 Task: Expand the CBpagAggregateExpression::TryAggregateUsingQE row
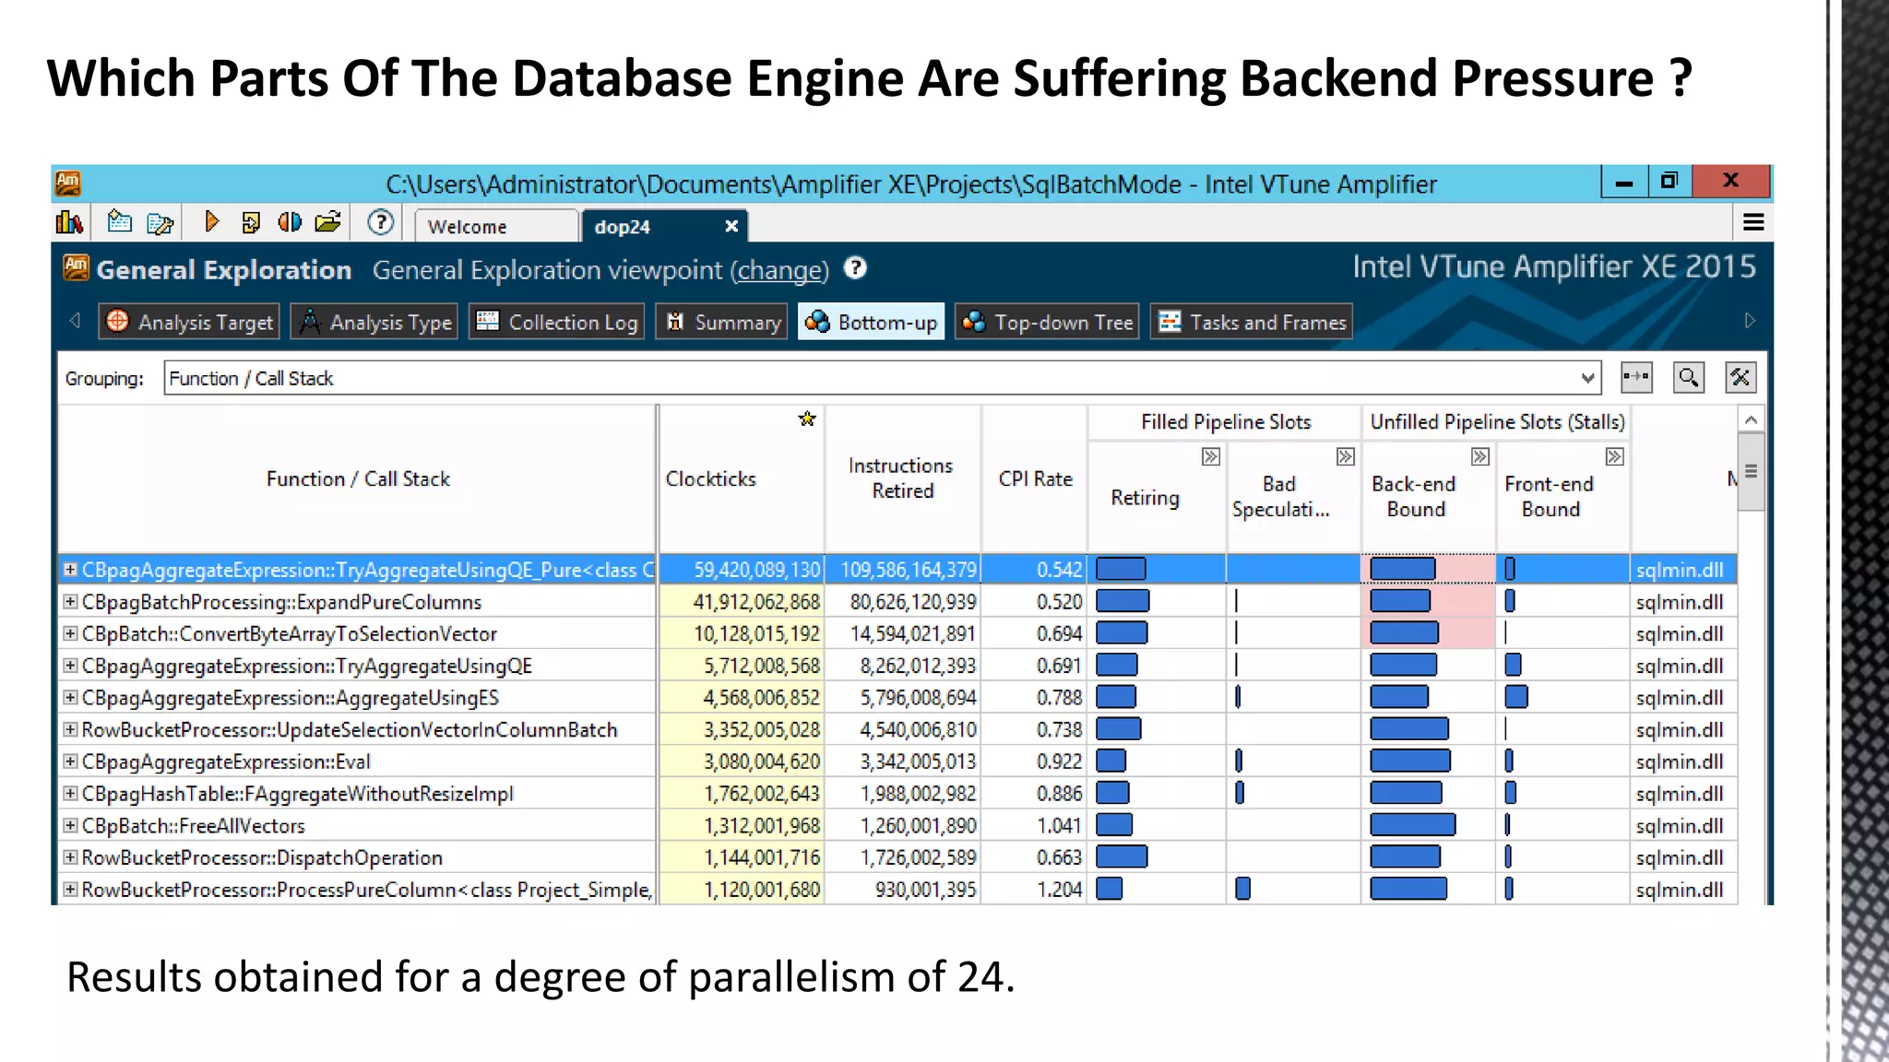tap(70, 665)
